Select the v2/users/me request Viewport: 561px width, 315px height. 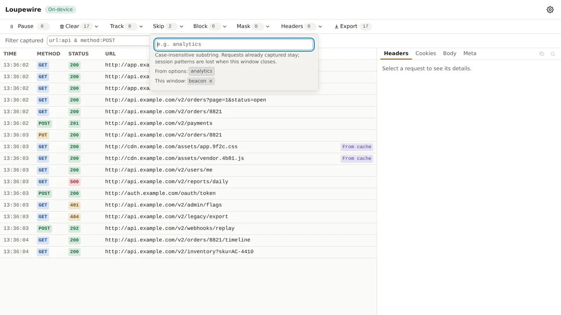coord(188,170)
